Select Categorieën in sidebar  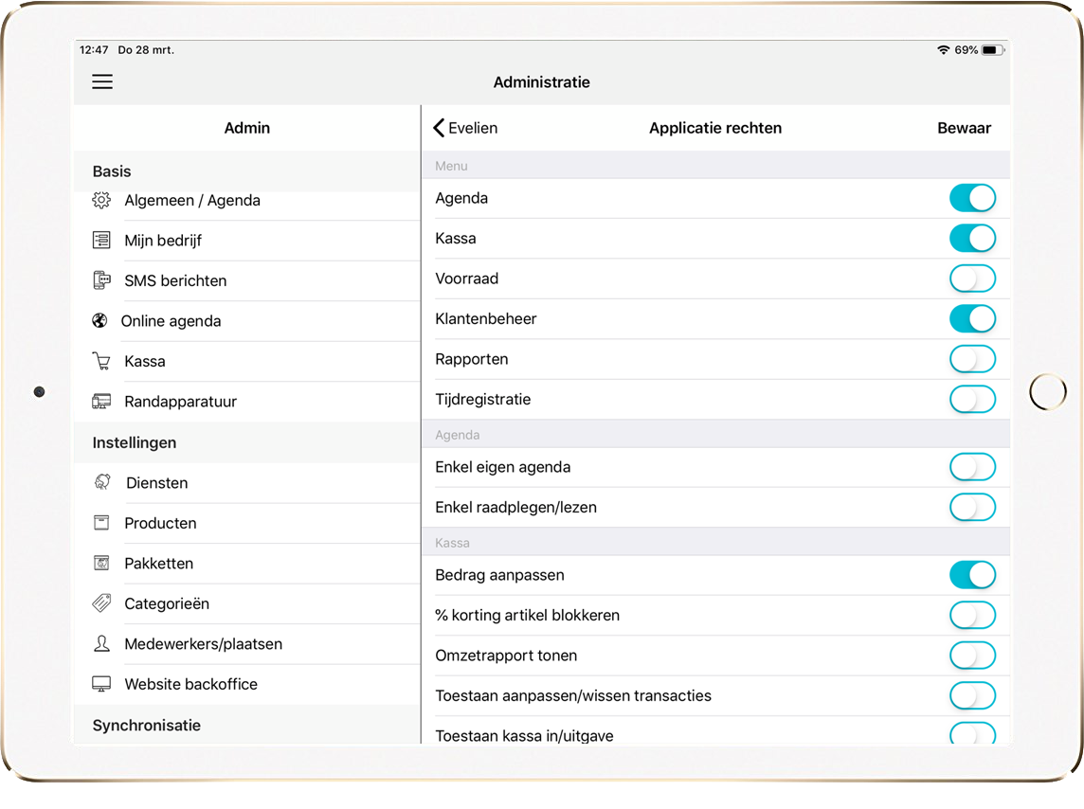pos(246,603)
